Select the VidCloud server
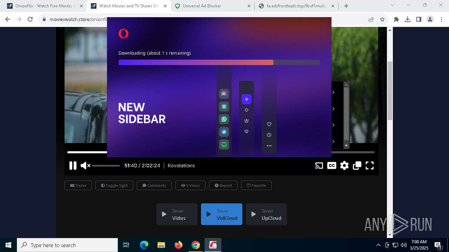Image resolution: width=449 pixels, height=252 pixels. (x=222, y=214)
